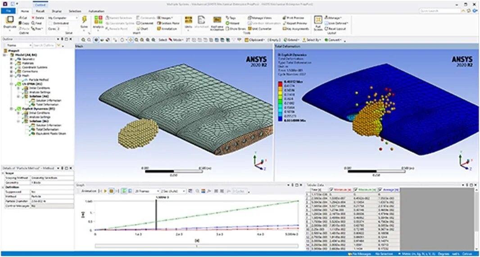This screenshot has width=480, height=257.
Task: Pin the Outline panel
Action: [x=62, y=39]
